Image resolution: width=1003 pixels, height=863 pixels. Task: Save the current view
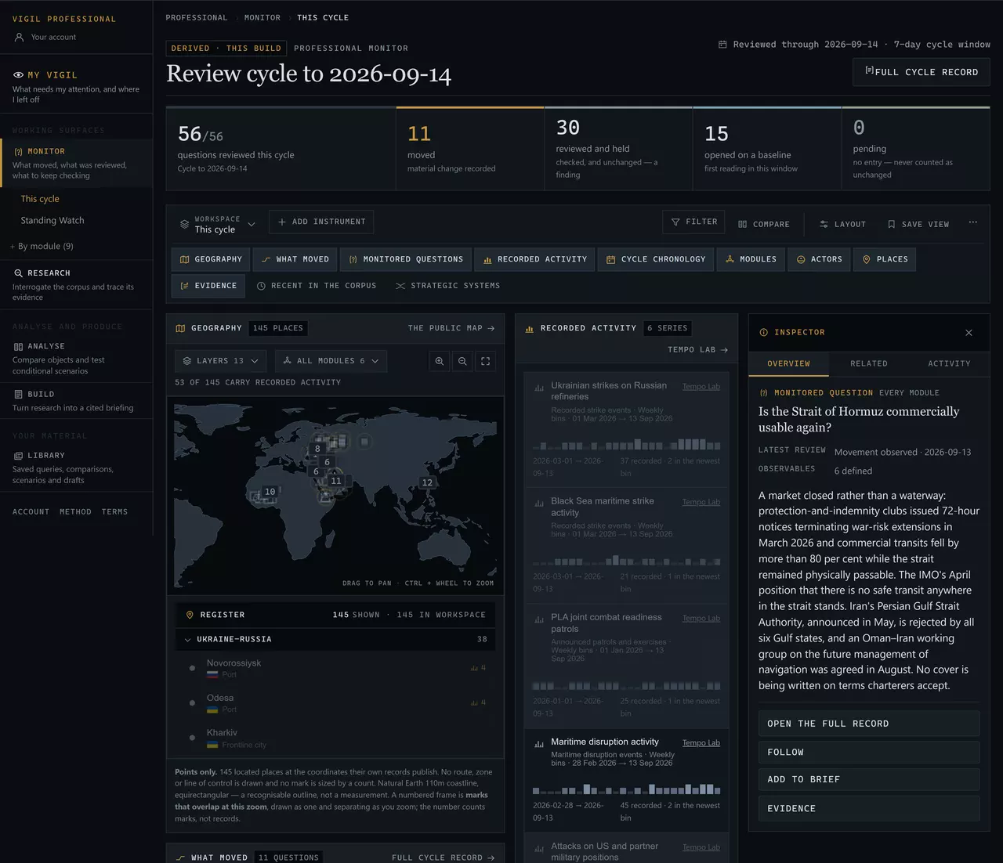pyautogui.click(x=918, y=224)
